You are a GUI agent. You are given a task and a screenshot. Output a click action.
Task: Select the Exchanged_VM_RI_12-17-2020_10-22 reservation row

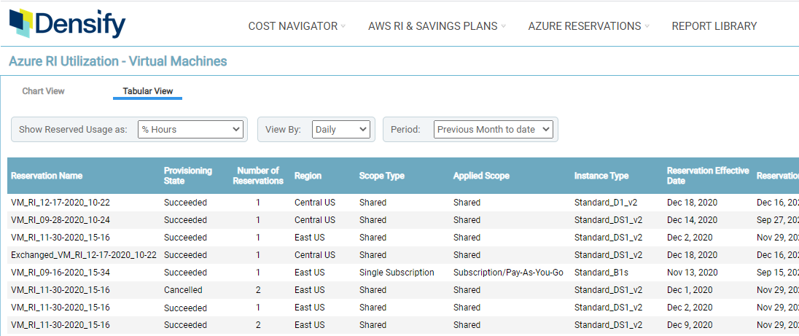84,255
